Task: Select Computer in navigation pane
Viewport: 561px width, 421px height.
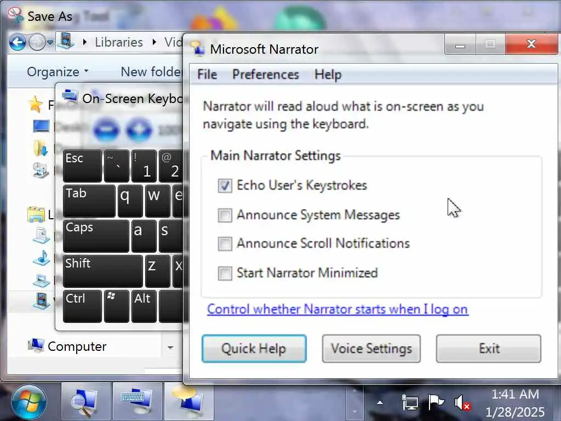Action: (x=67, y=346)
